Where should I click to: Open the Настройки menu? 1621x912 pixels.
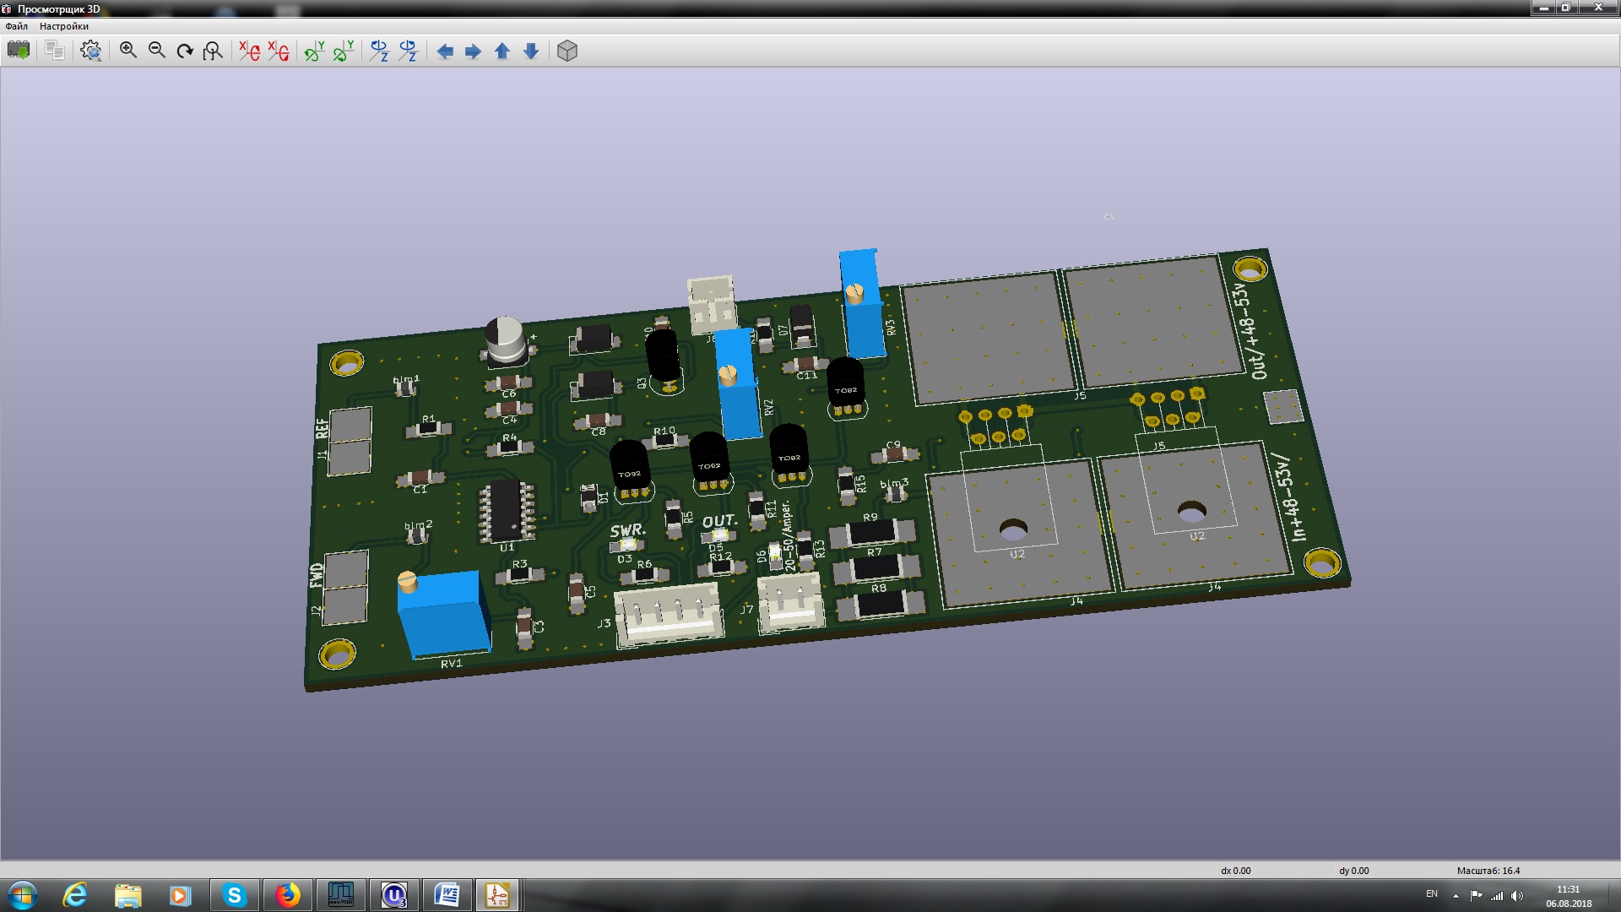[x=64, y=26]
